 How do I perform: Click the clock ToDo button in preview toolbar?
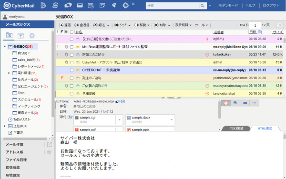[226, 103]
